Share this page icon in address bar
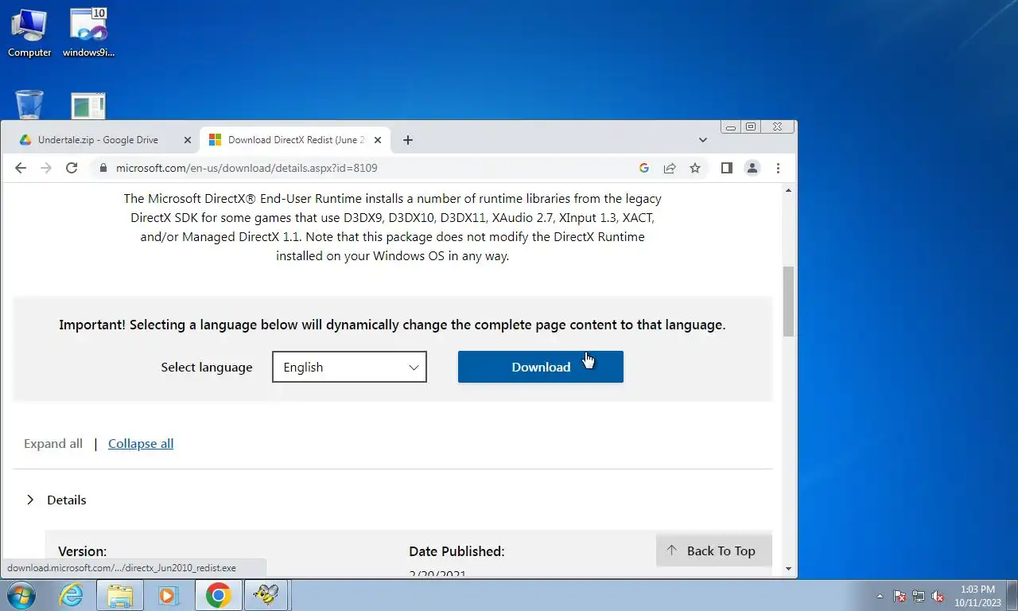 click(x=670, y=168)
